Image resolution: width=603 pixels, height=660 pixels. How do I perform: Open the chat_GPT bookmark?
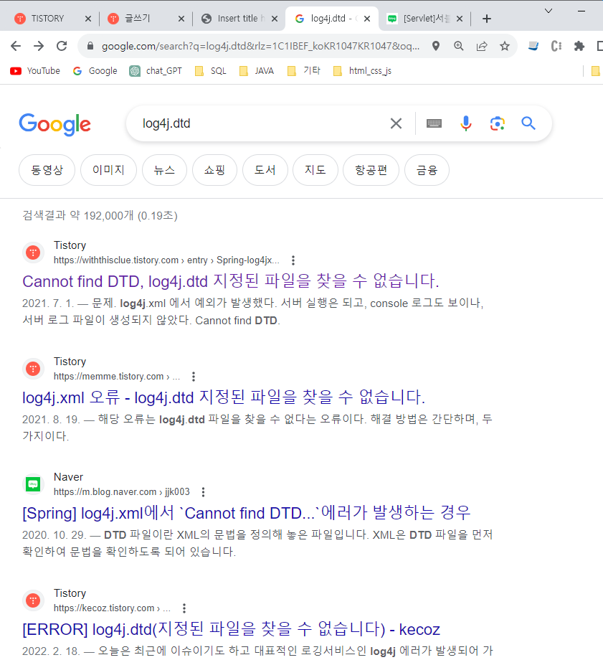tap(156, 71)
